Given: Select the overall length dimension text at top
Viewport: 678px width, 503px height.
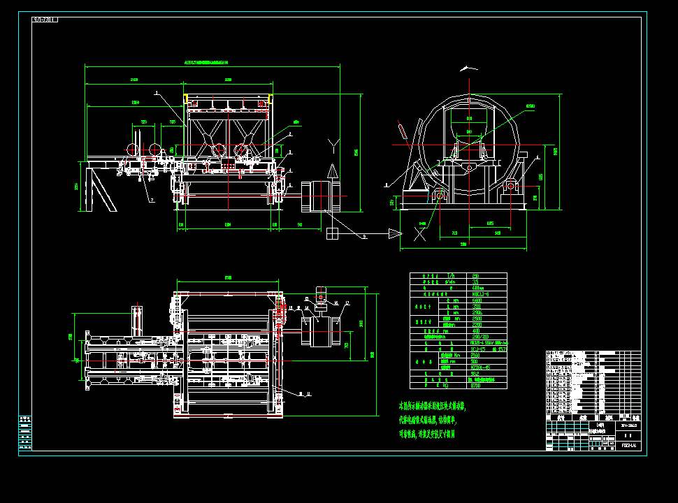Looking at the screenshot, I should (206, 62).
